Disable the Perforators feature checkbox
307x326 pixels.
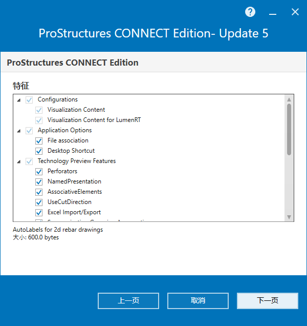tap(39, 172)
